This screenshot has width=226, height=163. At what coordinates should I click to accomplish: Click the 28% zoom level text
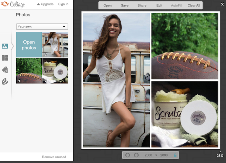220,156
